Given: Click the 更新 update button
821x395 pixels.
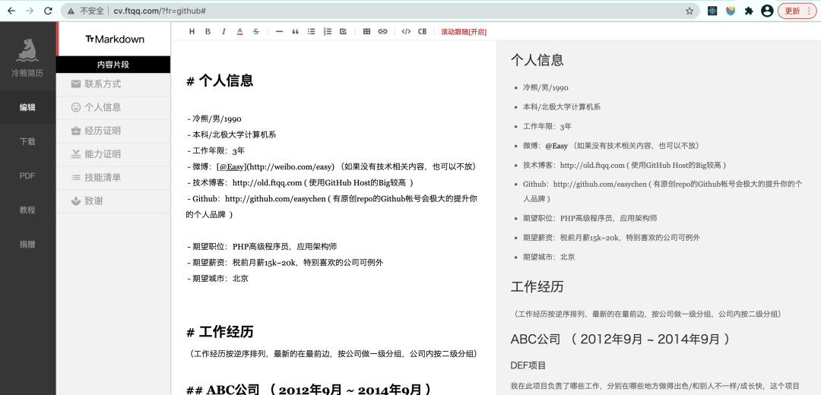Looking at the screenshot, I should click(x=797, y=11).
